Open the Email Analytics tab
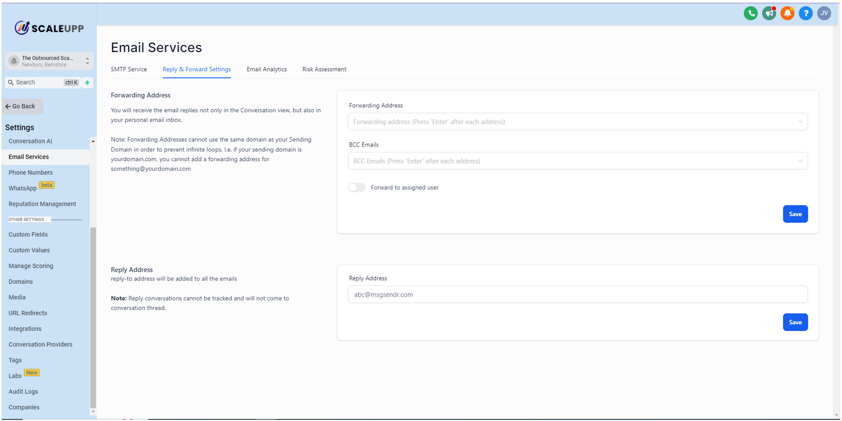Image resolution: width=842 pixels, height=421 pixels. pyautogui.click(x=267, y=69)
